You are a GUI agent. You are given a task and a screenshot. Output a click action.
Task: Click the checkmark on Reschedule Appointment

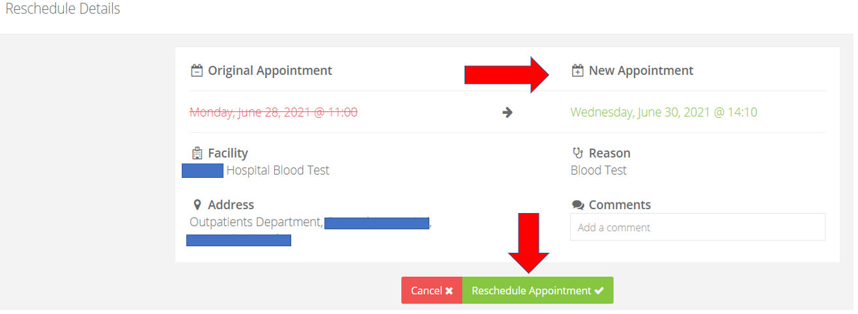[599, 291]
